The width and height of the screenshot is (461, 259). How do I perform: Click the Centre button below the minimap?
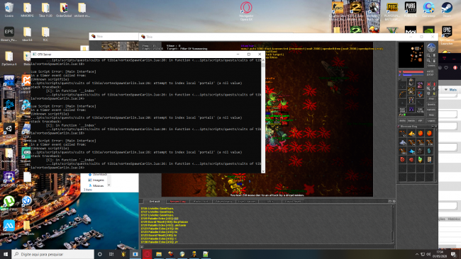pos(431,66)
